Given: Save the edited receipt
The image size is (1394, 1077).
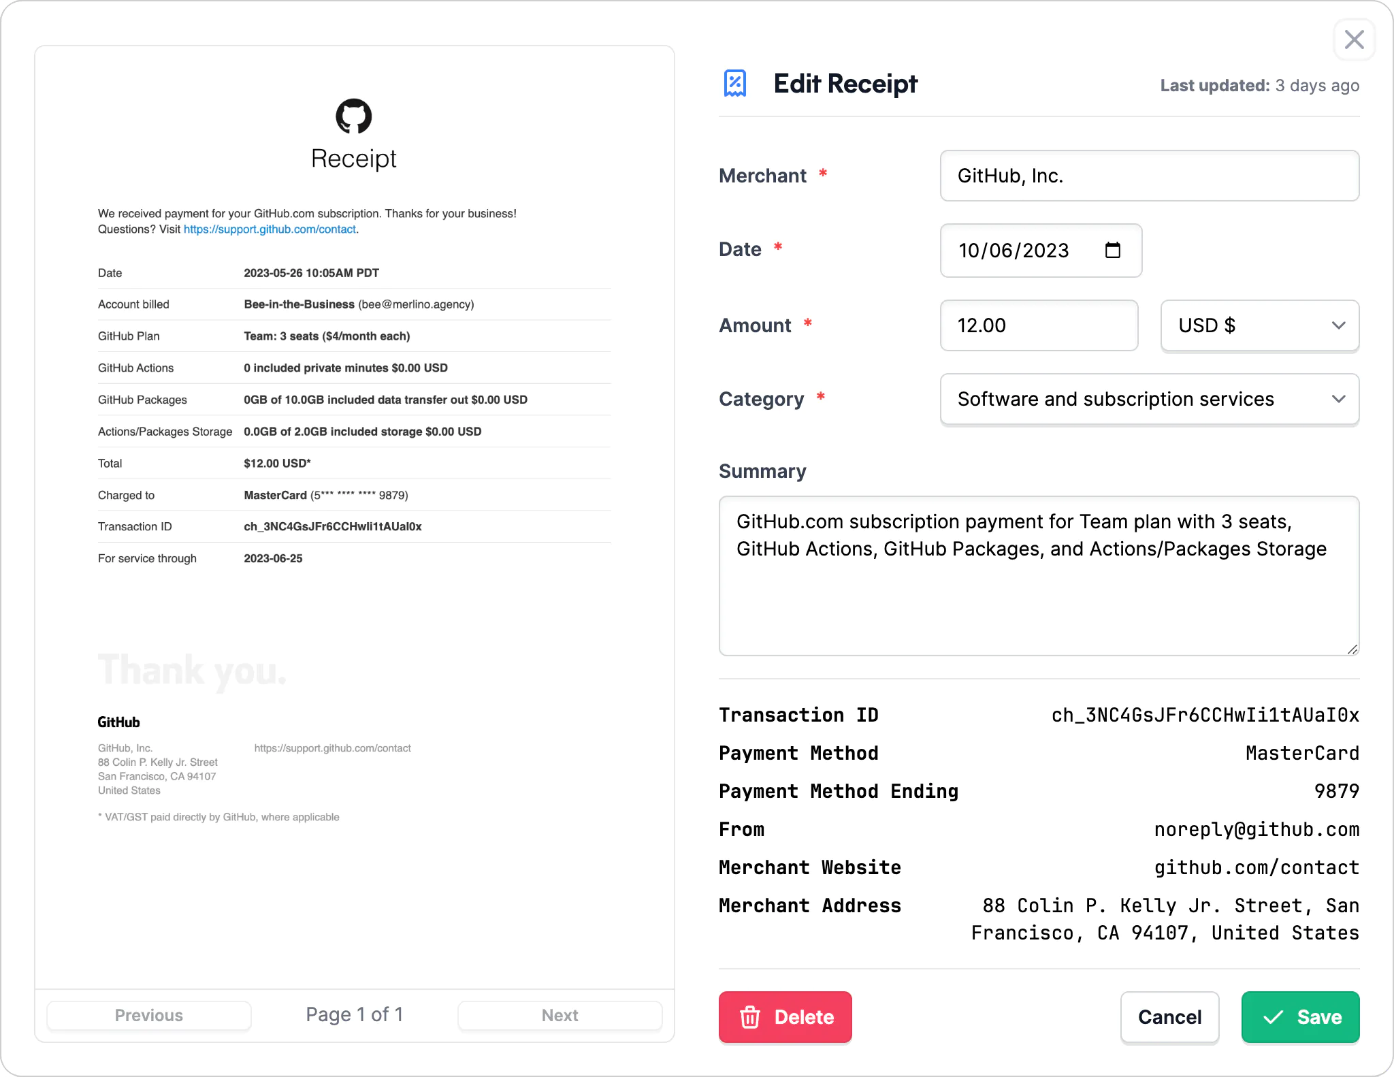Looking at the screenshot, I should click(x=1299, y=1017).
